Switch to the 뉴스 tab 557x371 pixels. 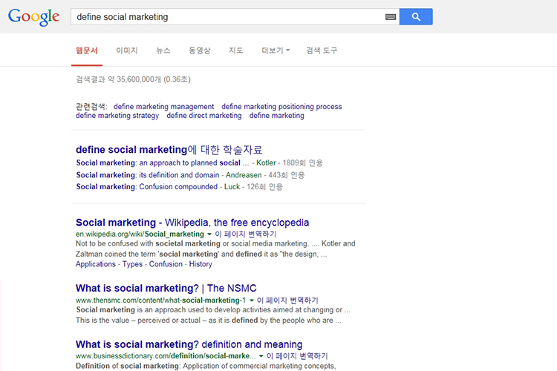(163, 50)
